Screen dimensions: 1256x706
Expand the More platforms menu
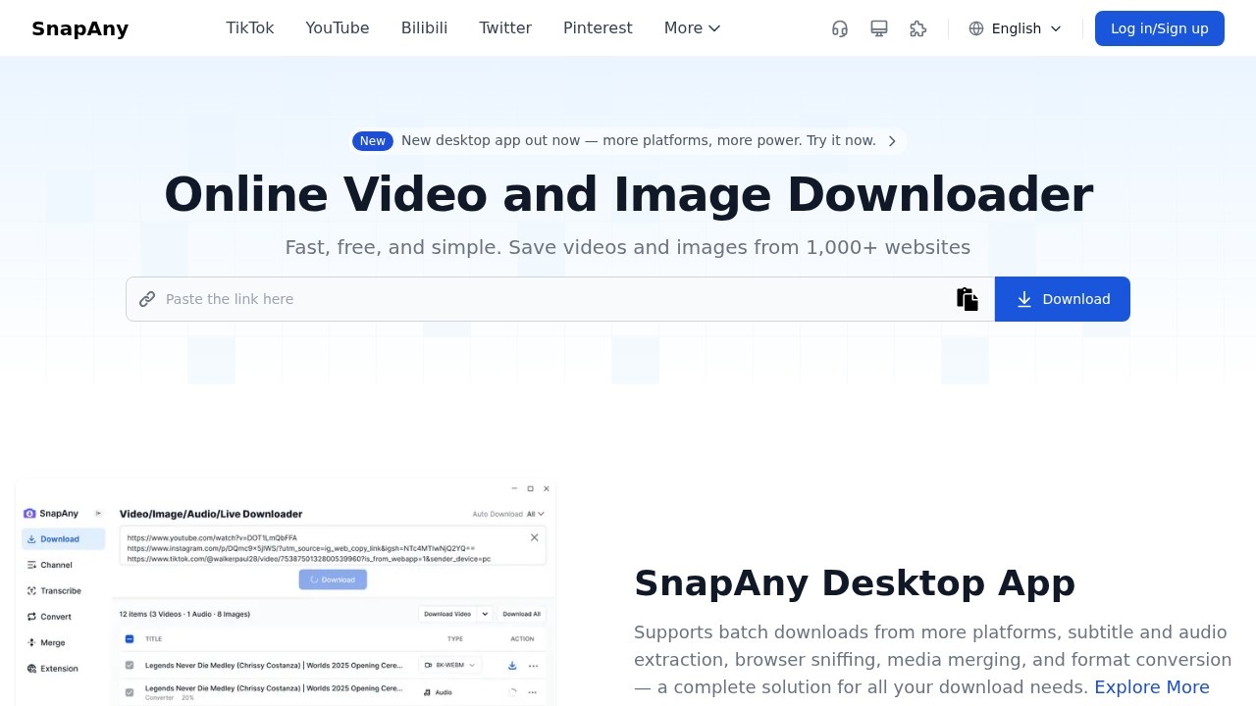[692, 28]
